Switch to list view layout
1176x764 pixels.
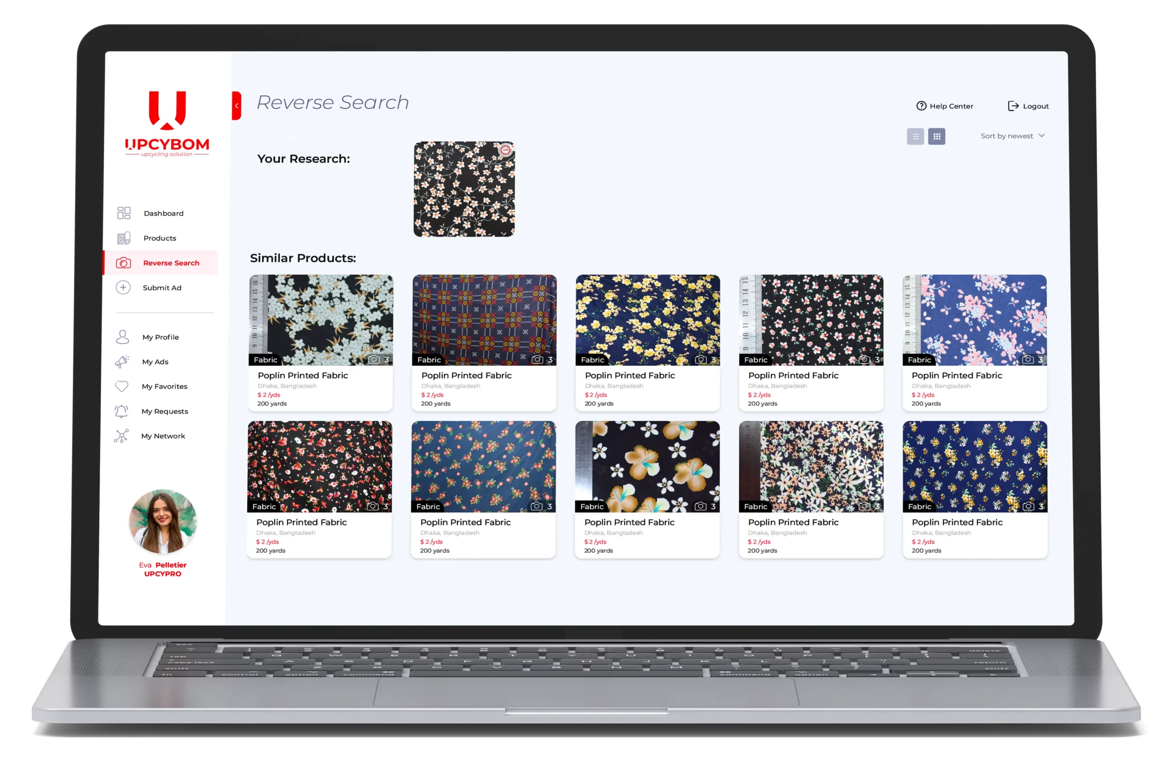(x=915, y=136)
